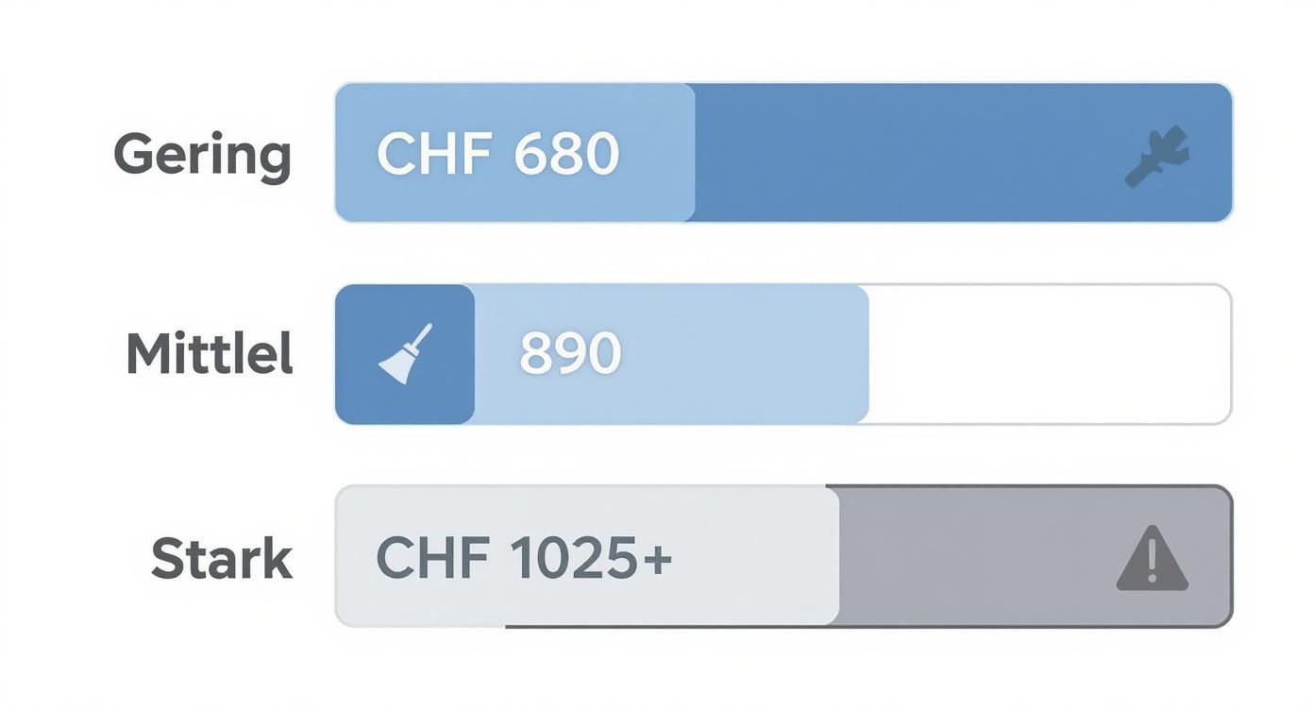This screenshot has width=1314, height=710.
Task: Click the plus sign after 1025
Action: pos(658,558)
